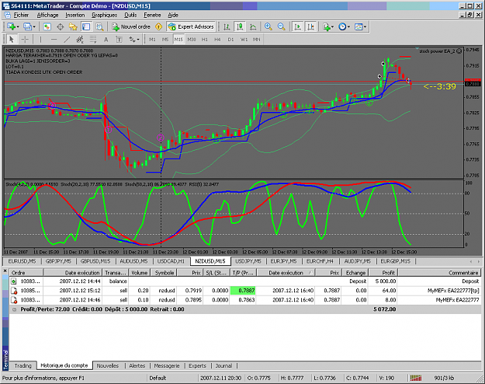This screenshot has height=384, width=485.
Task: Open the yellow diamond MetaEditor icon
Action: (x=158, y=27)
